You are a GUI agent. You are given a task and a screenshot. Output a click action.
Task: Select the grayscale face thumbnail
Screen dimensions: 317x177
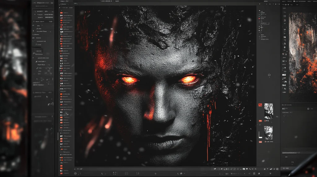[x=268, y=133]
